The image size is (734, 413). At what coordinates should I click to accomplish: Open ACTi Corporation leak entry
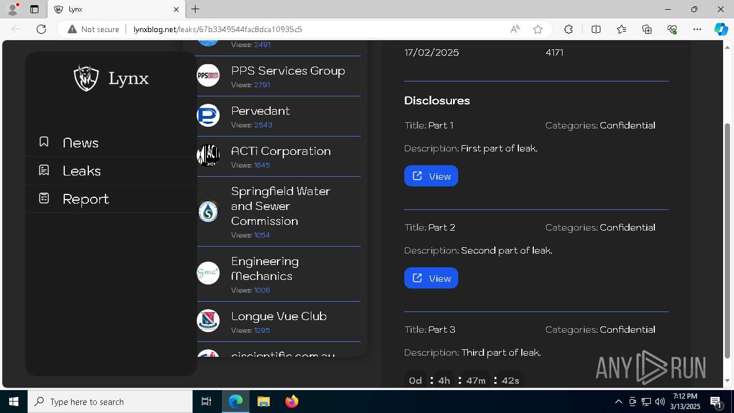point(279,157)
